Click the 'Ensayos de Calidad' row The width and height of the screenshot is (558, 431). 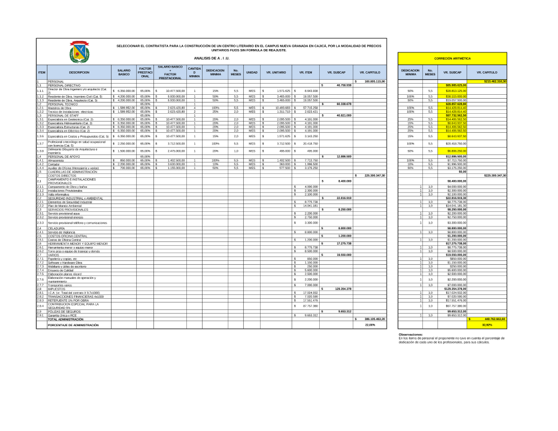click(60, 270)
